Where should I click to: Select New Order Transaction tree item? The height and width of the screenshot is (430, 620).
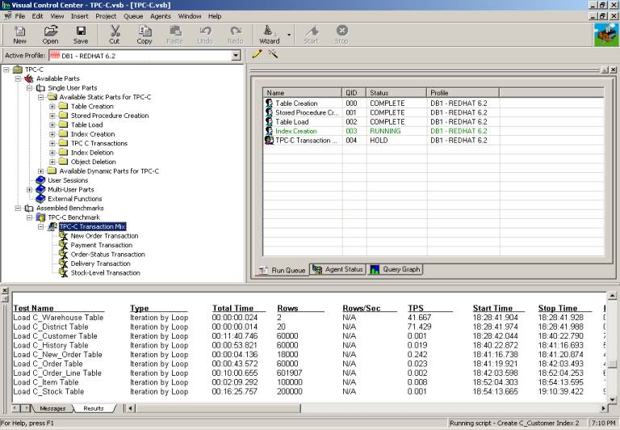click(104, 236)
